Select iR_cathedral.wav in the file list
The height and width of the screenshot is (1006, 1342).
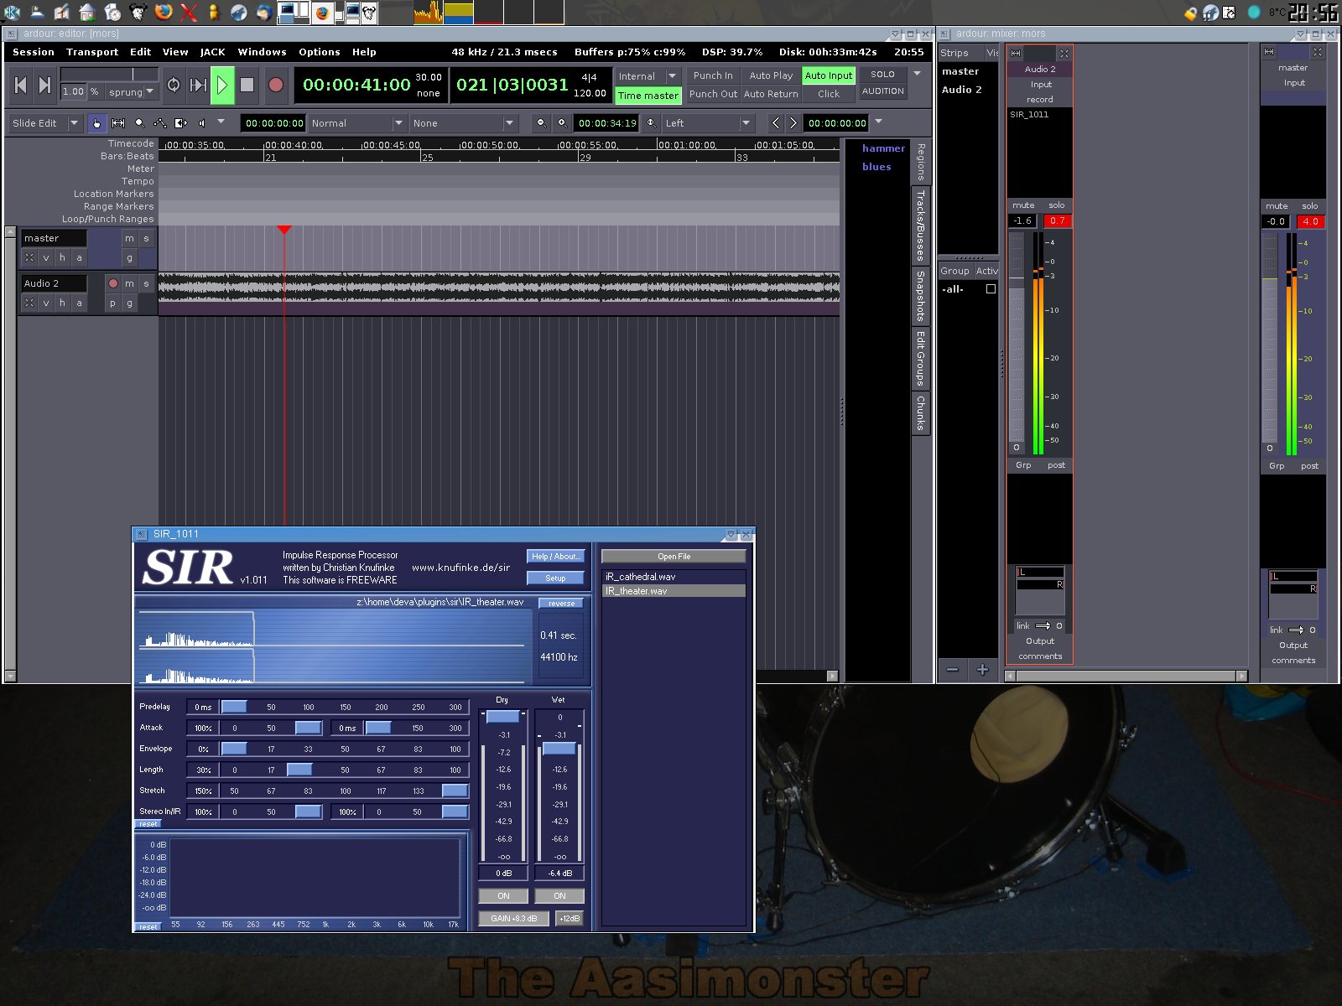(x=674, y=577)
